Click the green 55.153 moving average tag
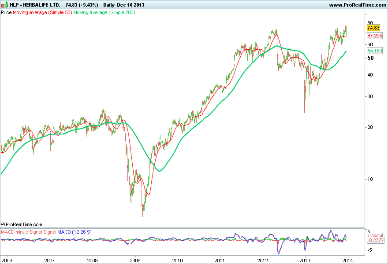Viewport: 388px width, 264px height. coord(375,51)
